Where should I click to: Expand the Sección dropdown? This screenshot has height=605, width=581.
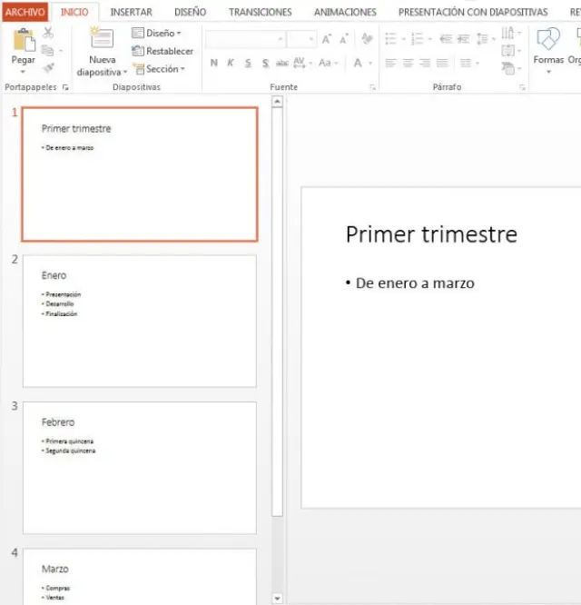pos(159,69)
